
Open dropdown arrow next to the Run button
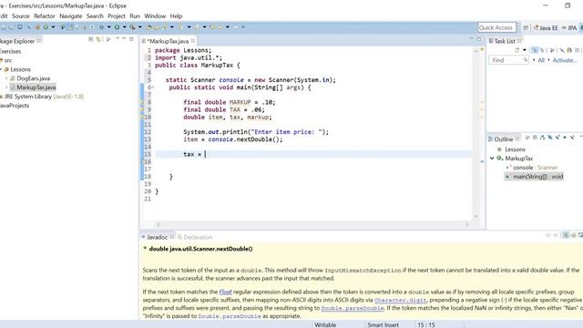click(x=125, y=27)
